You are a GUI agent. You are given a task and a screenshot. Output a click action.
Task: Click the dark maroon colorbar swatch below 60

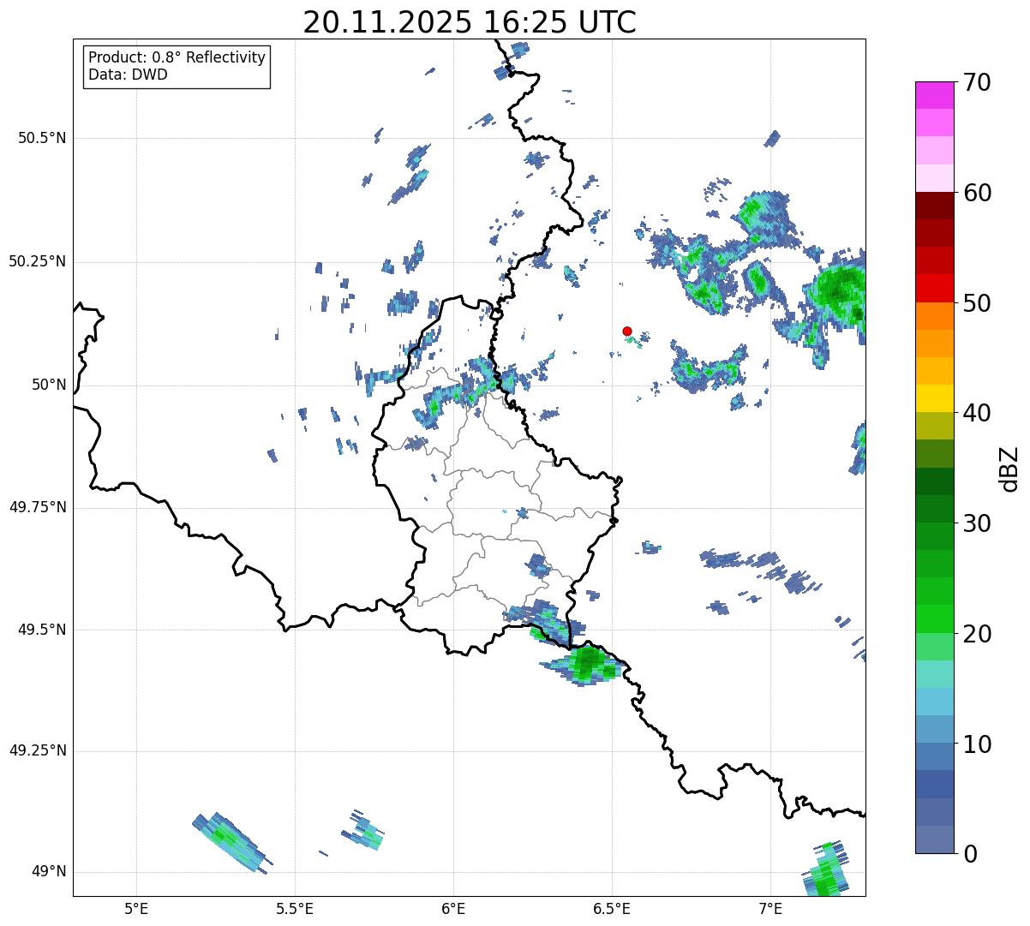tap(934, 206)
